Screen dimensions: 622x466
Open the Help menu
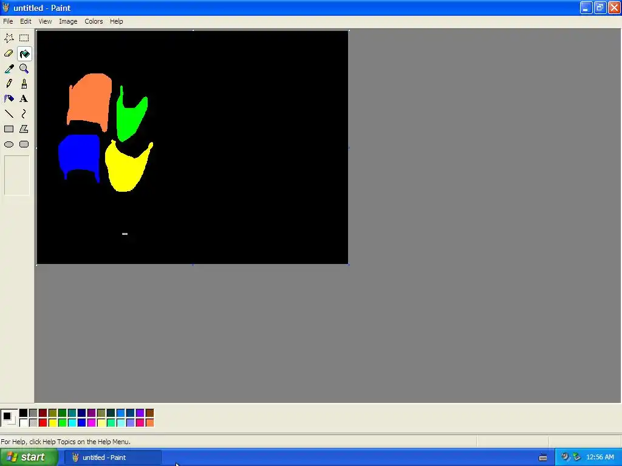116,21
